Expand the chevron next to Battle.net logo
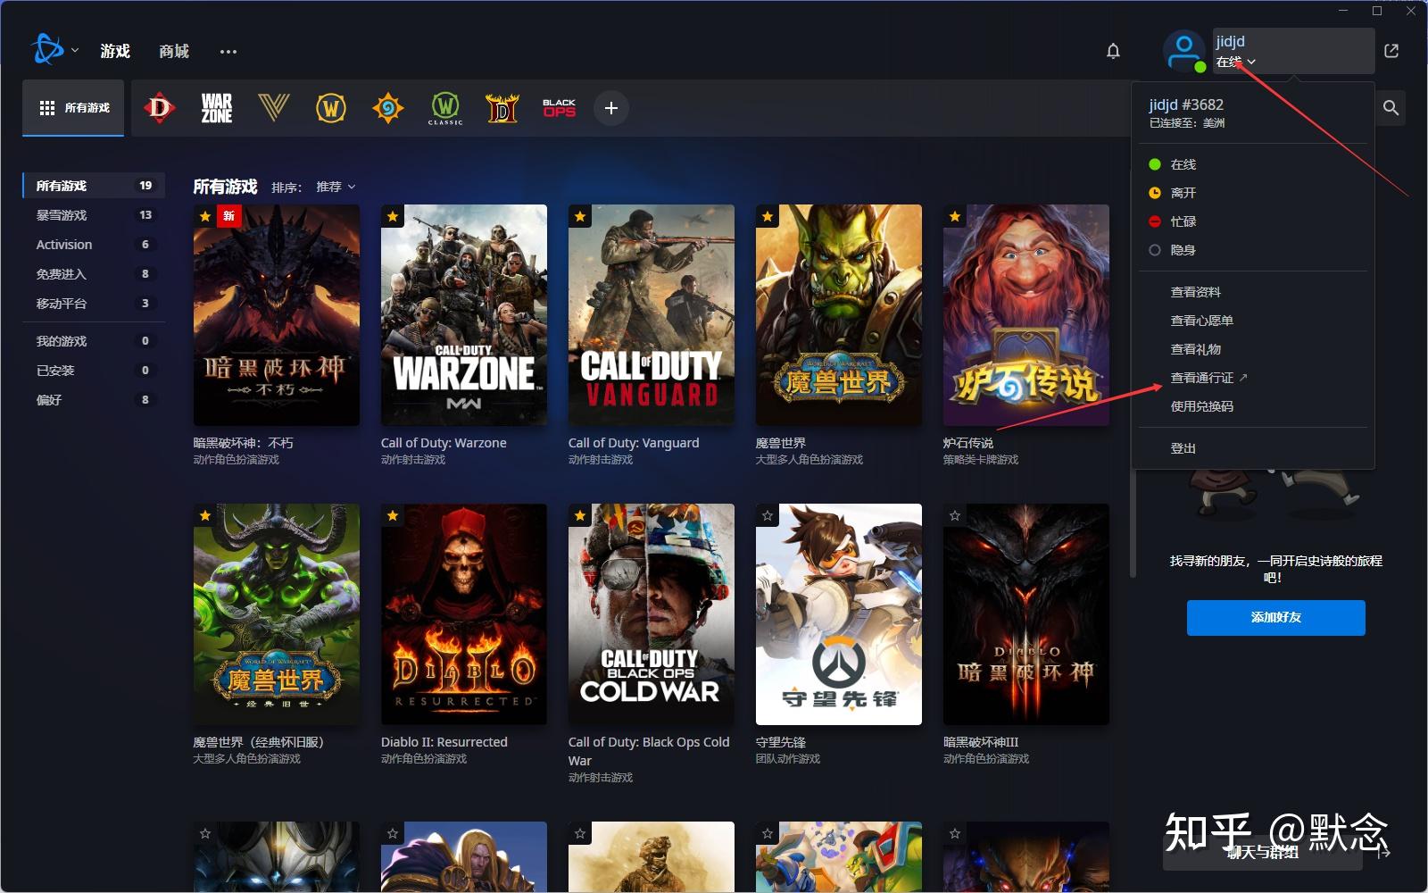The image size is (1428, 893). click(x=75, y=51)
